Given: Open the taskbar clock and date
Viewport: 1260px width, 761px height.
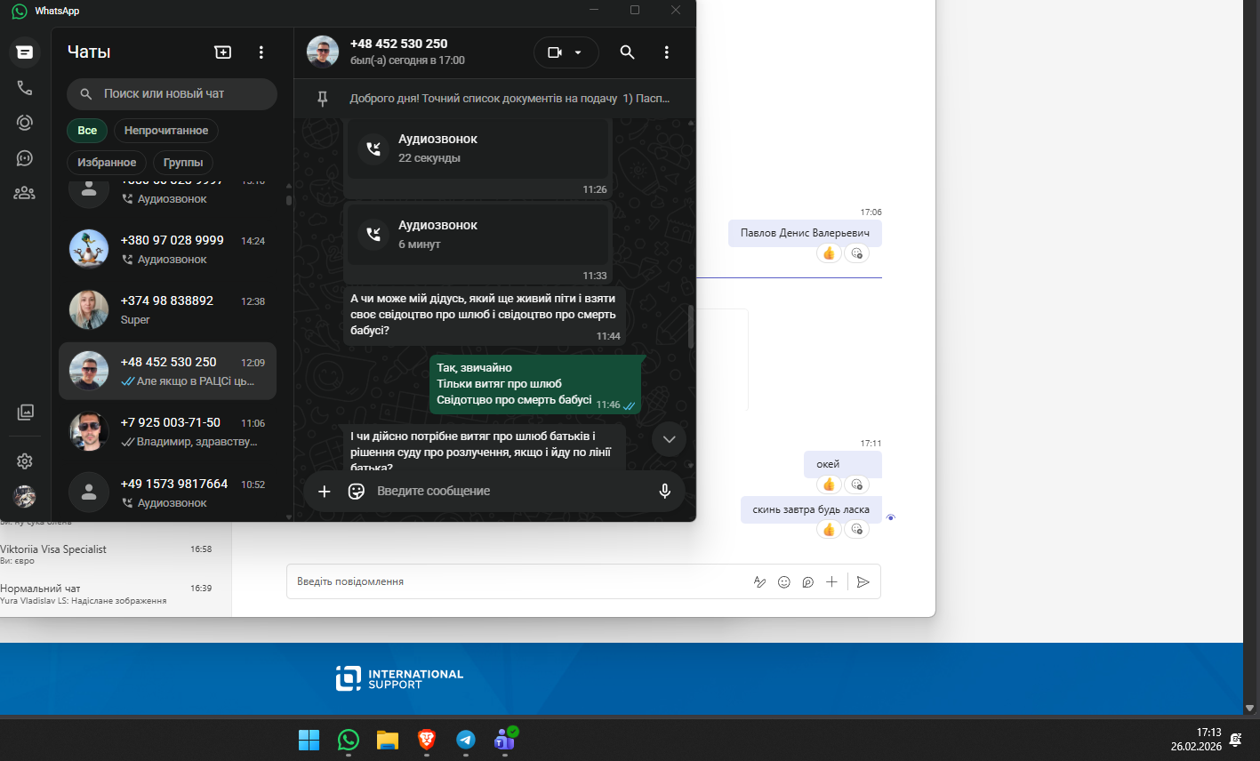Looking at the screenshot, I should (x=1196, y=740).
